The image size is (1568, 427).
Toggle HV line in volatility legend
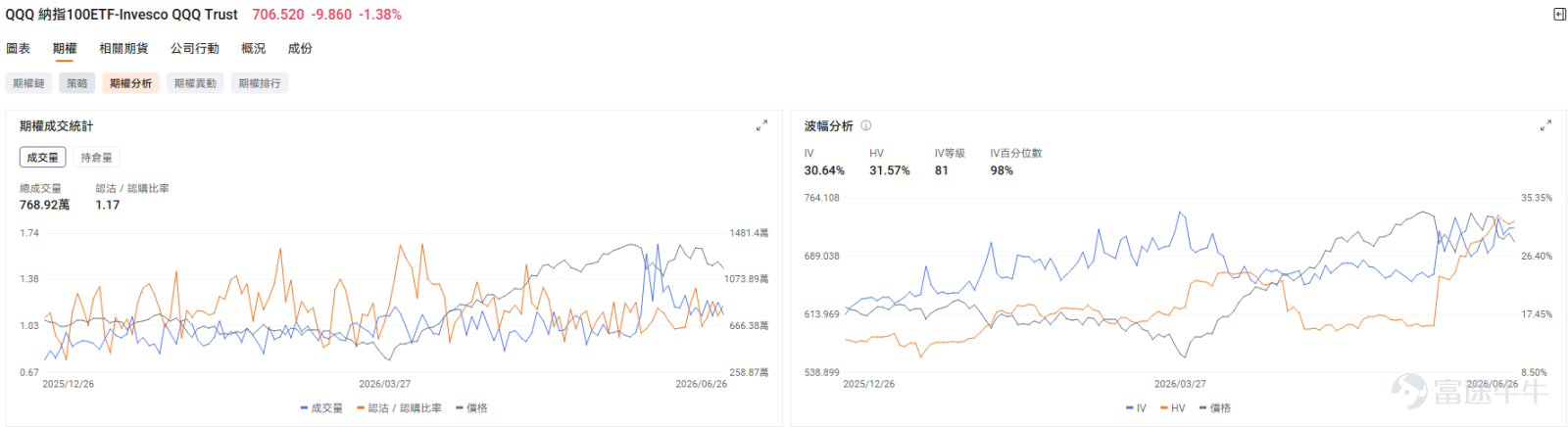coord(1172,408)
